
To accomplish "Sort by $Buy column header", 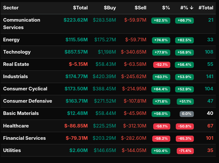I will 110,8.
